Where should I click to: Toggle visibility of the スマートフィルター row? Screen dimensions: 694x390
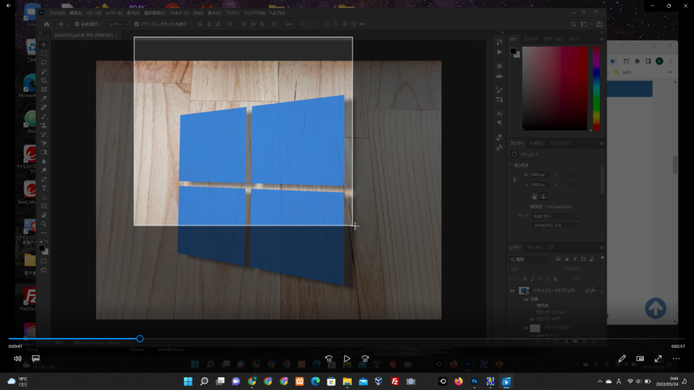pyautogui.click(x=526, y=328)
